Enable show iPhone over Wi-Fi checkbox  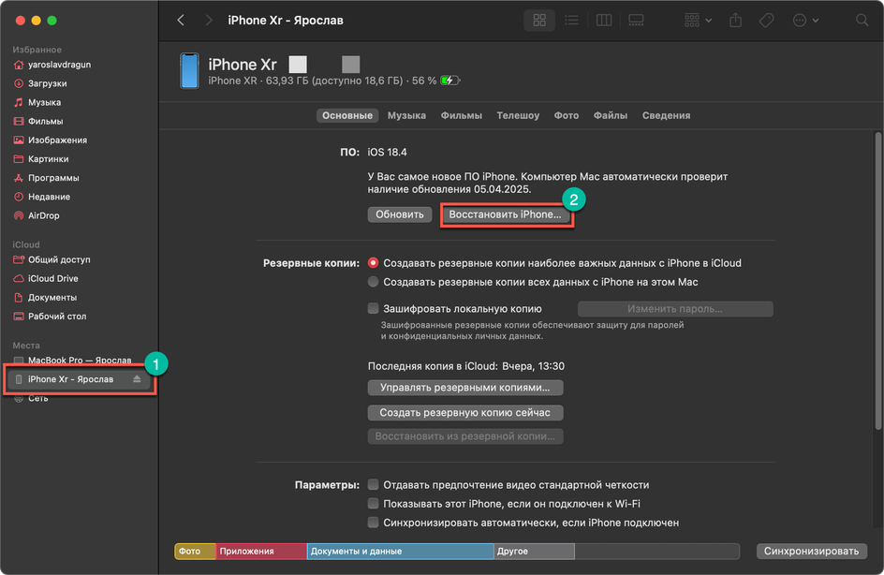[x=374, y=504]
